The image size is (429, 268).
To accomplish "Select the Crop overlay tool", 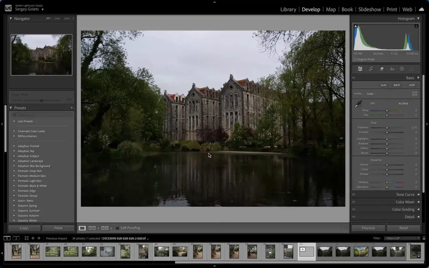I will click(x=371, y=69).
